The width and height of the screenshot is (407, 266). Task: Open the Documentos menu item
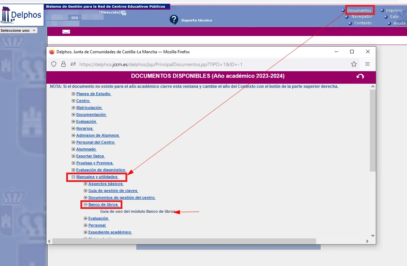(359, 10)
